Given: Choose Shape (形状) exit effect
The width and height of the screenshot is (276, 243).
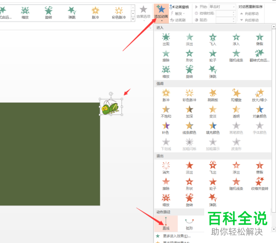Looking at the screenshot, I should [x=189, y=184].
